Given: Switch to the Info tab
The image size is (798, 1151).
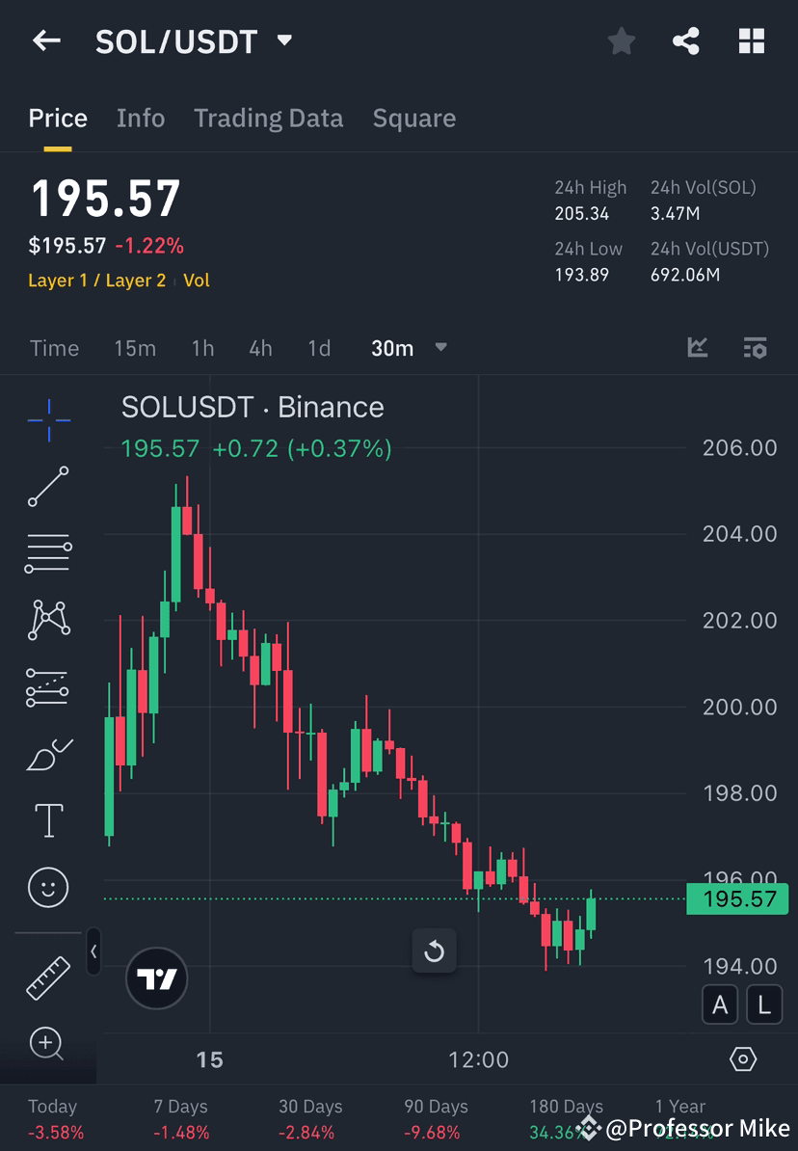Looking at the screenshot, I should [x=141, y=118].
